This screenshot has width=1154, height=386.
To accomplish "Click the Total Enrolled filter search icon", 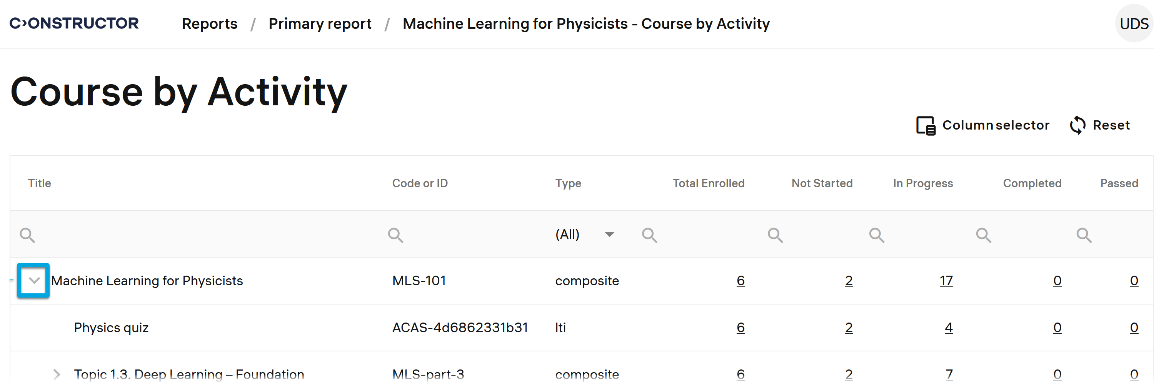I will click(650, 235).
